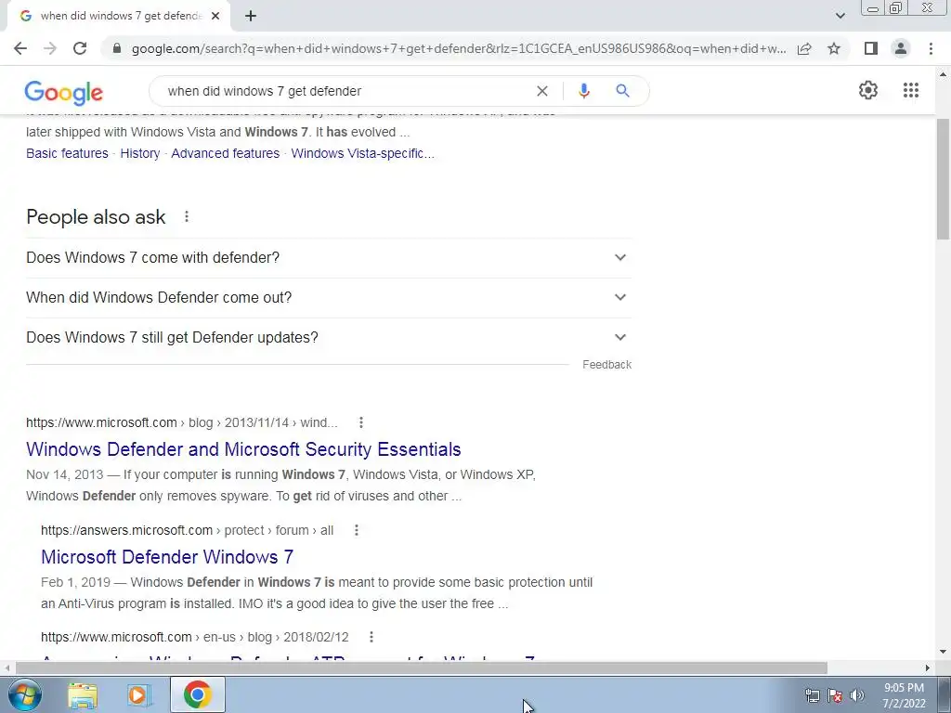Click the horizontal scrollbar thumb
Image resolution: width=951 pixels, height=713 pixels.
421,668
